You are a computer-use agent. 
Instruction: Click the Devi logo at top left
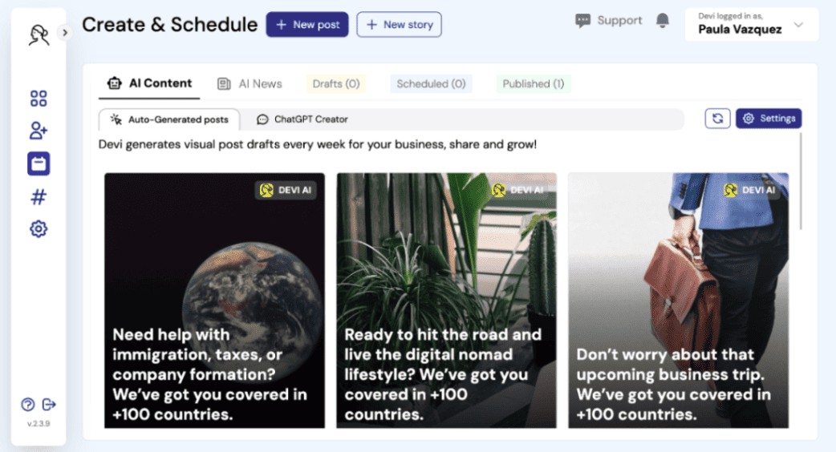coord(38,34)
